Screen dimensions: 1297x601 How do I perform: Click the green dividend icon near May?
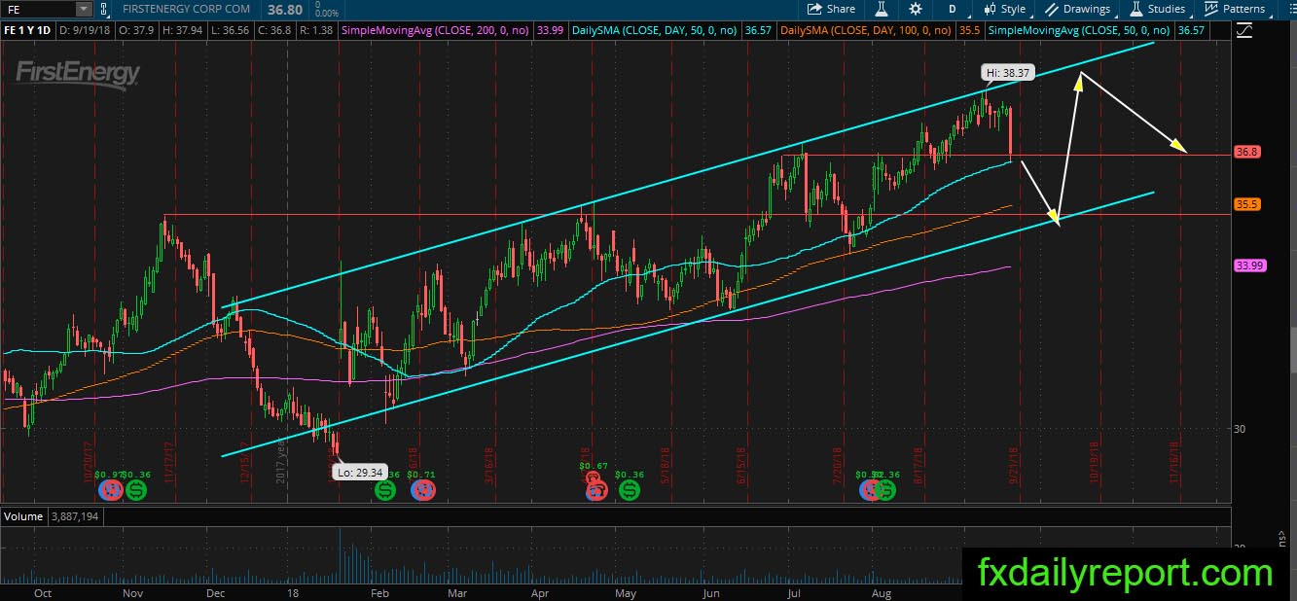630,489
